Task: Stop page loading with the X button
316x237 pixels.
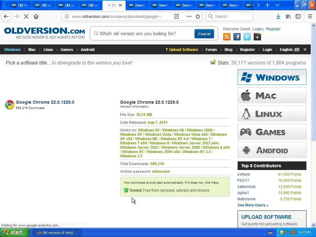Action: point(26,16)
